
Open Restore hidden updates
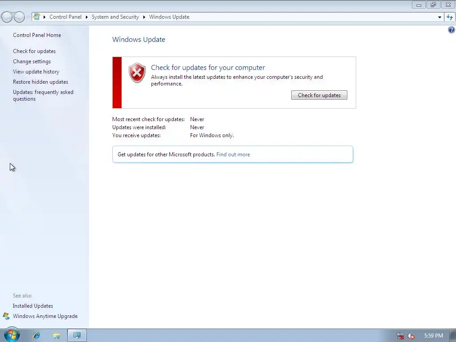[41, 82]
